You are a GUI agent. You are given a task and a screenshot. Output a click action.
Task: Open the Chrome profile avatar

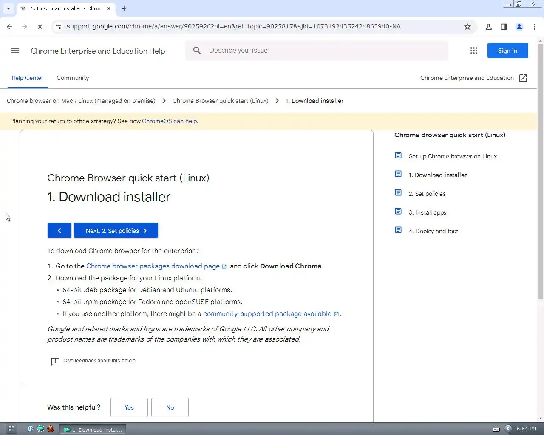point(519,26)
